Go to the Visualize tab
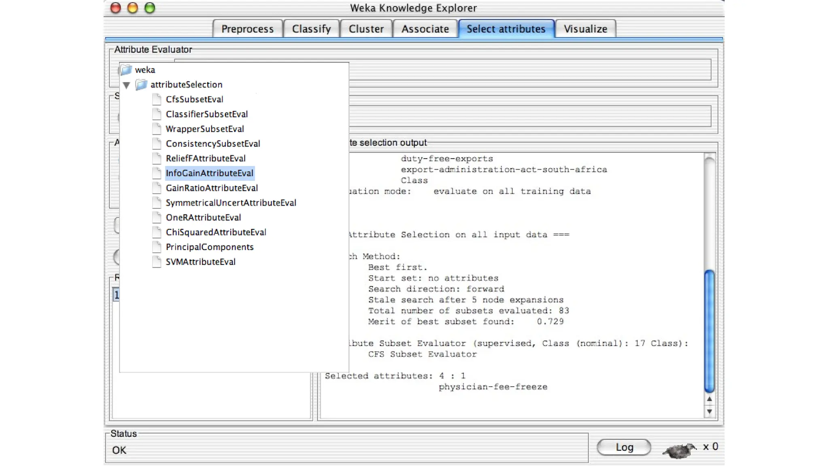The width and height of the screenshot is (829, 466). [585, 29]
